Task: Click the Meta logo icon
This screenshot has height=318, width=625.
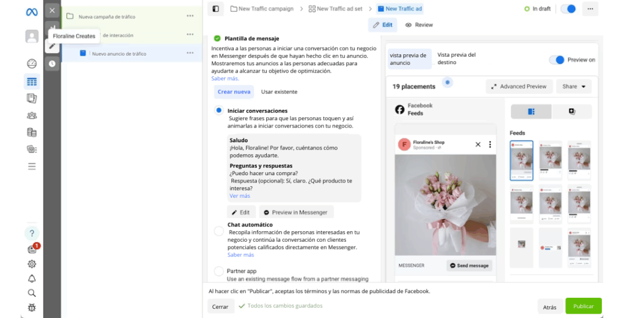Action: click(x=32, y=12)
